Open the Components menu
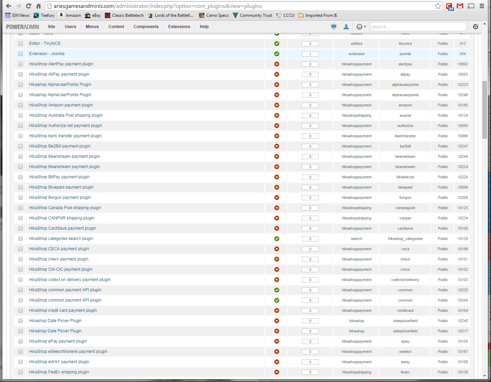 pos(146,27)
